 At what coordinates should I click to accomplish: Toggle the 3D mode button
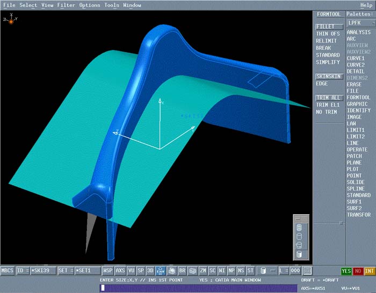point(150,270)
